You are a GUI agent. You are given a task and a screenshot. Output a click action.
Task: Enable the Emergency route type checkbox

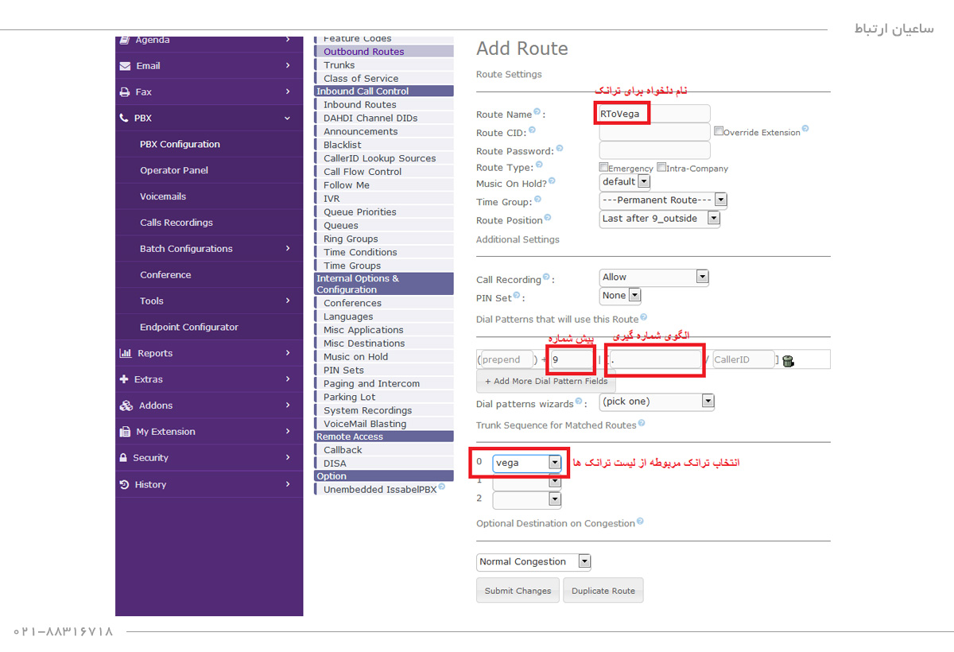tap(603, 168)
